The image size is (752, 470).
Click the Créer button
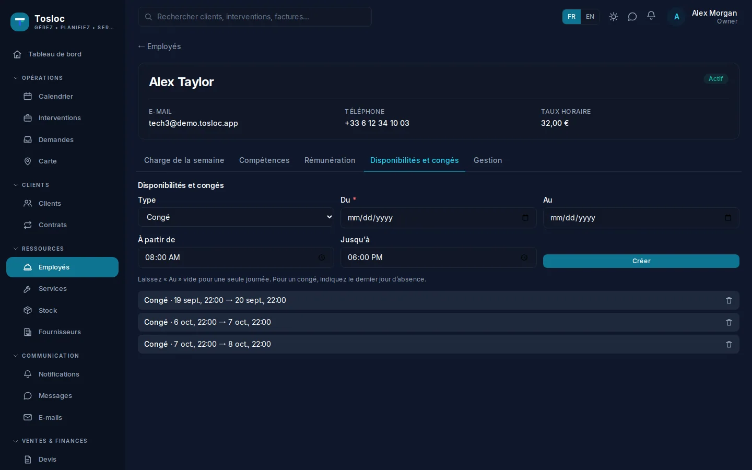(641, 261)
